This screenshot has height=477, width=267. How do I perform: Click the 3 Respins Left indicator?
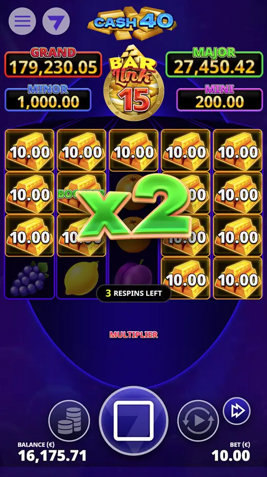[x=133, y=293]
